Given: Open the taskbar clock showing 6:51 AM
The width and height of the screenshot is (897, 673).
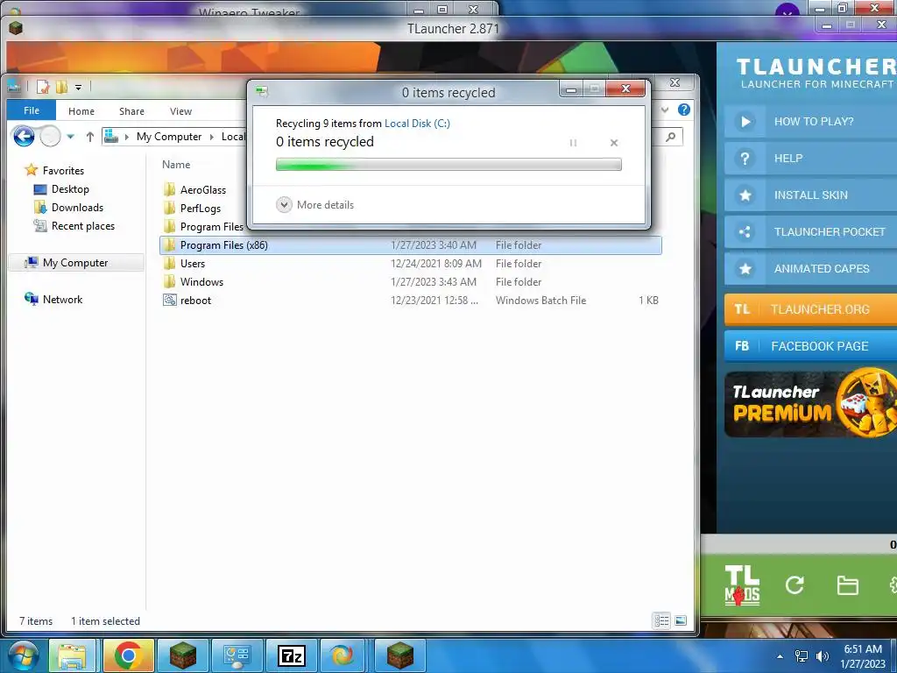Looking at the screenshot, I should click(863, 655).
